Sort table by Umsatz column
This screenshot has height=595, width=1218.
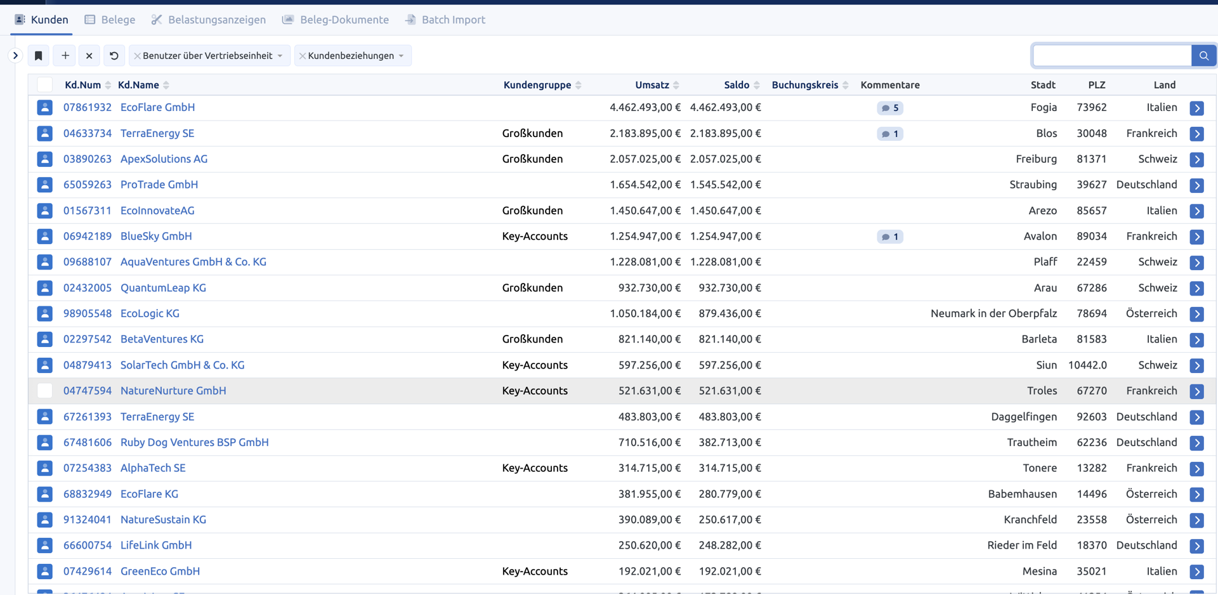(657, 85)
